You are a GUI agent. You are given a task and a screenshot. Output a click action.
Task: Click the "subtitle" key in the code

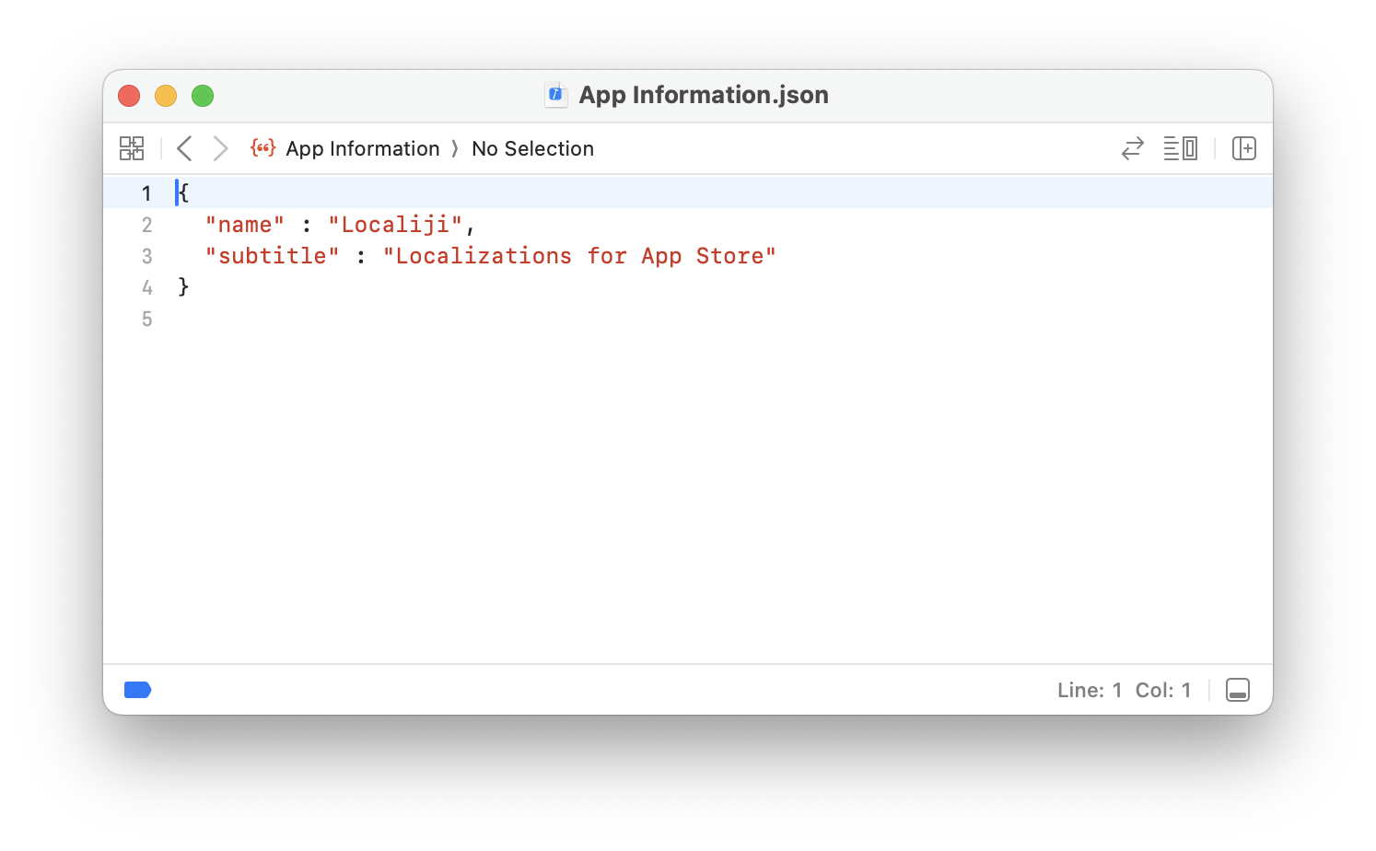point(273,256)
